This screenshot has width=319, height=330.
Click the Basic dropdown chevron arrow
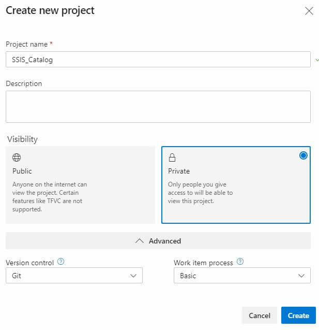pos(301,276)
